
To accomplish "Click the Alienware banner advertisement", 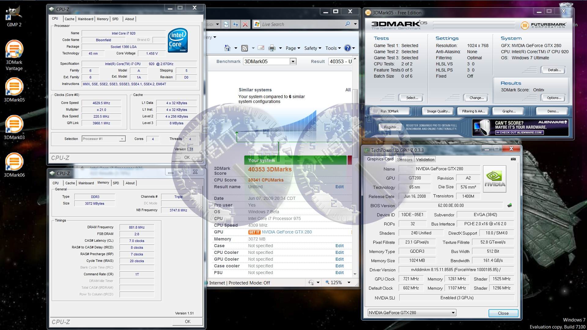I will 520,127.
